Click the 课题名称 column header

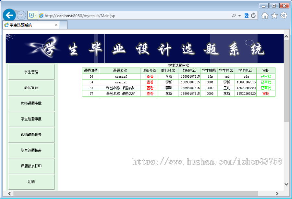click(120, 71)
